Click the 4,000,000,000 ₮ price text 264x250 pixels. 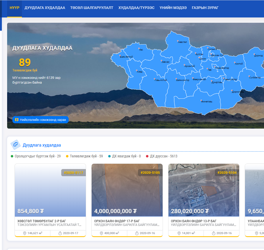(116, 211)
